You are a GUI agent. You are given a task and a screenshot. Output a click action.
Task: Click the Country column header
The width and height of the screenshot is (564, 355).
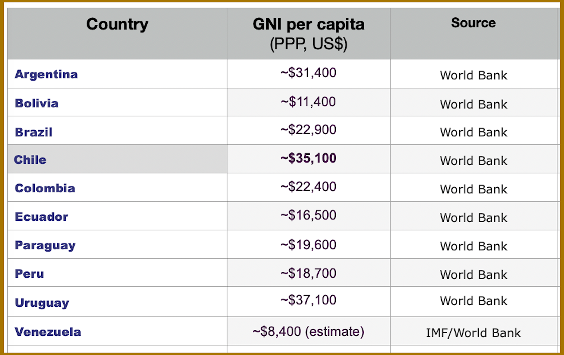(117, 24)
